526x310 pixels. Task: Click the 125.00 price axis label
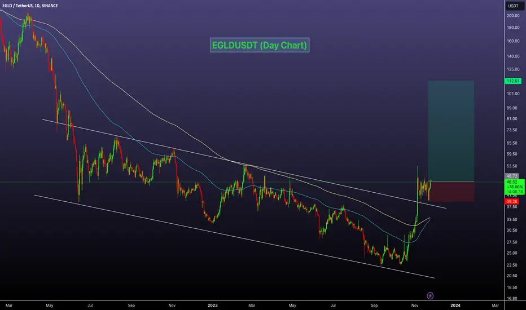(x=513, y=69)
